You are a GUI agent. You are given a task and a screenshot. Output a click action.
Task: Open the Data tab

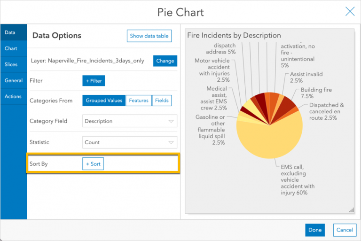pyautogui.click(x=10, y=32)
